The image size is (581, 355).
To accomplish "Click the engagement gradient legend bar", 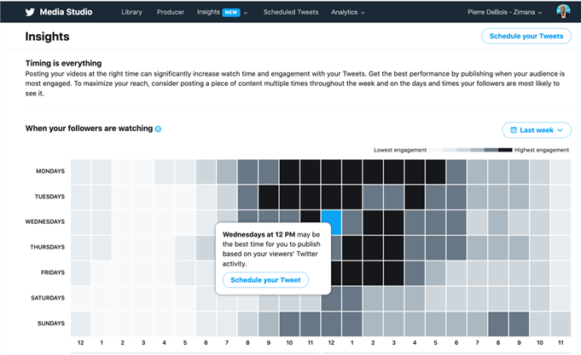I will (x=469, y=150).
